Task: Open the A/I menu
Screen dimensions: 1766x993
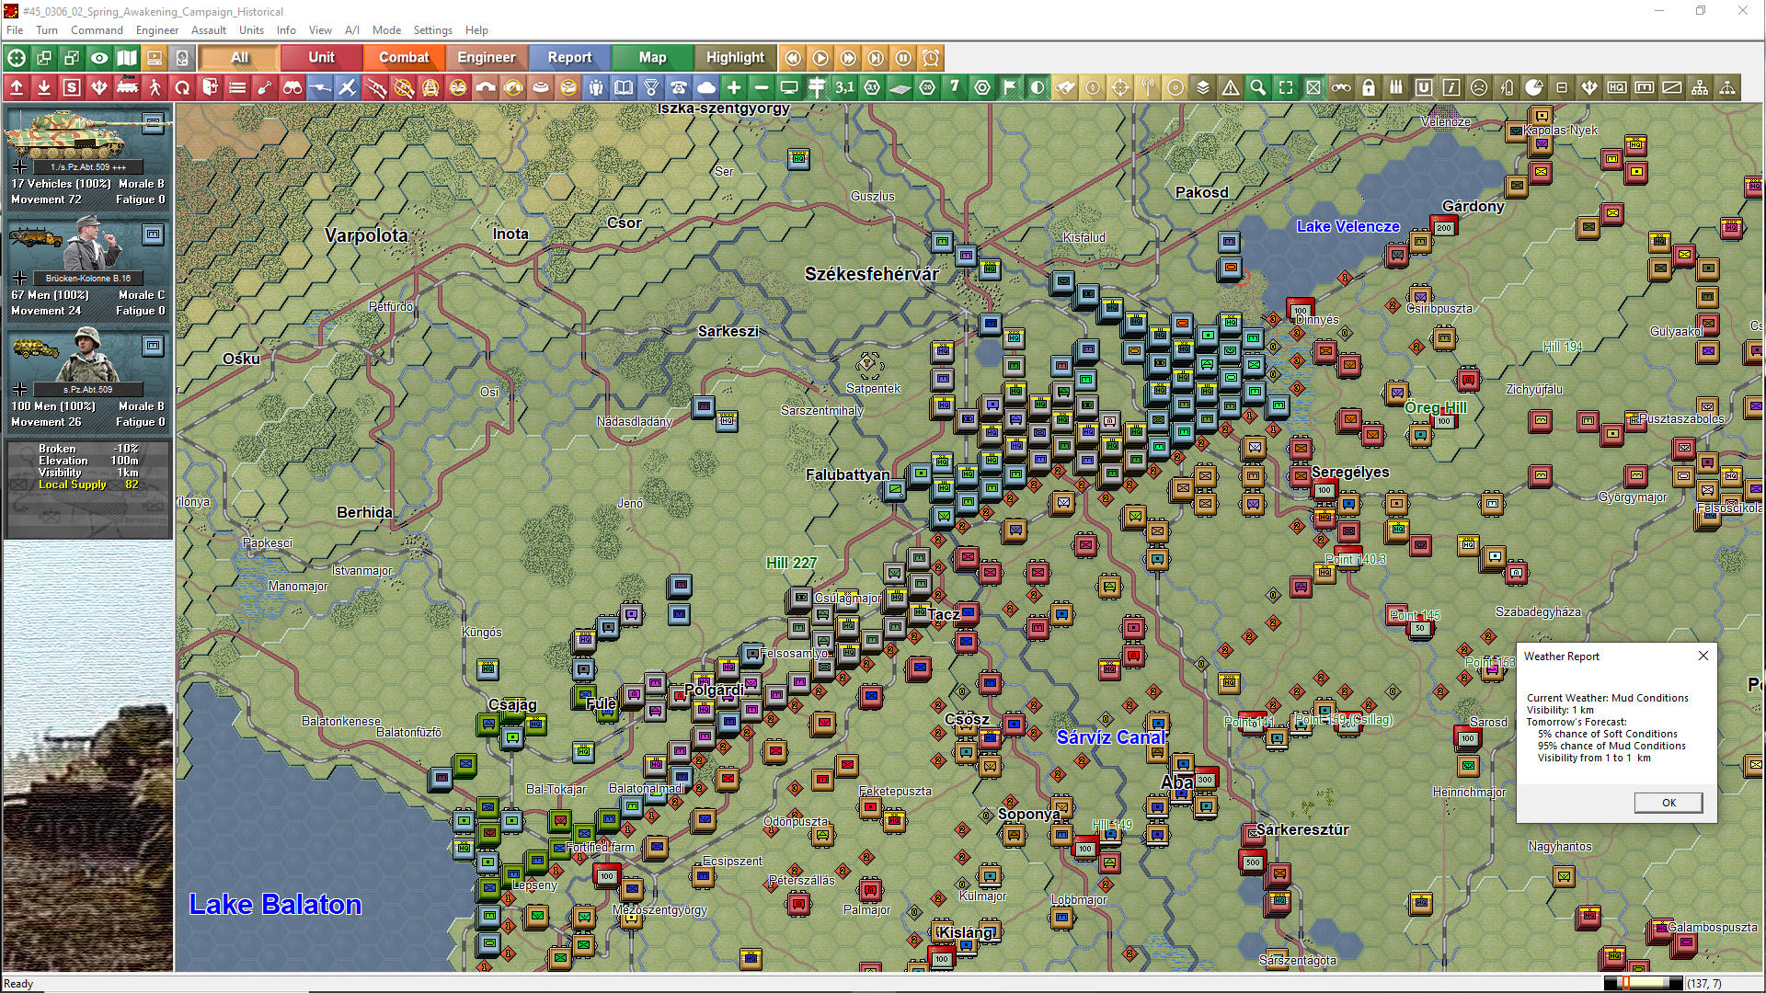Action: (x=352, y=30)
